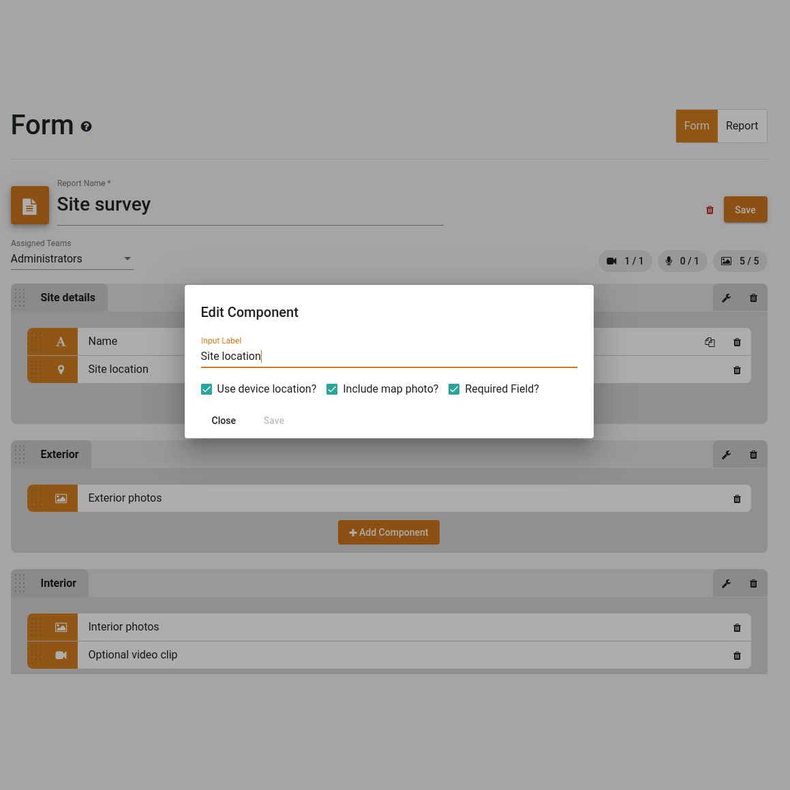Duplicate the Name component
790x790 pixels.
point(710,342)
